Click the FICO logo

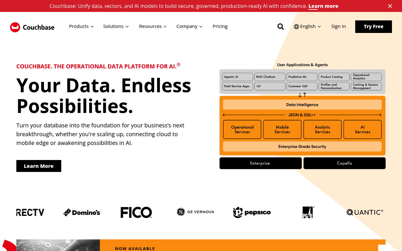[136, 212]
